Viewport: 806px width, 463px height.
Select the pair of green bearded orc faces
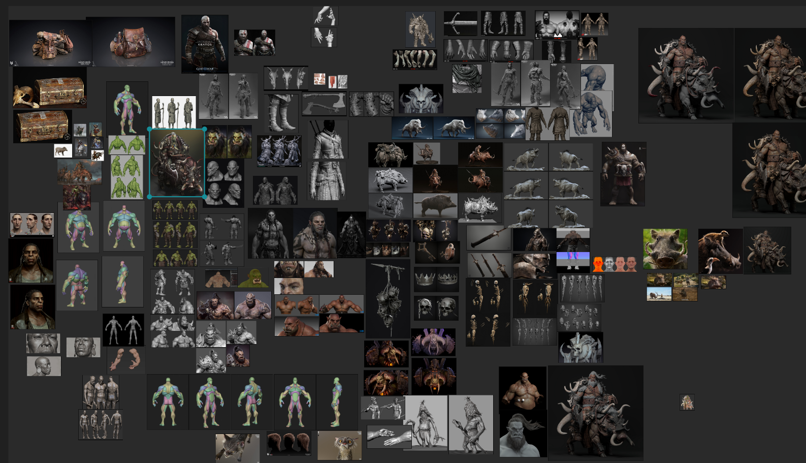(x=228, y=142)
